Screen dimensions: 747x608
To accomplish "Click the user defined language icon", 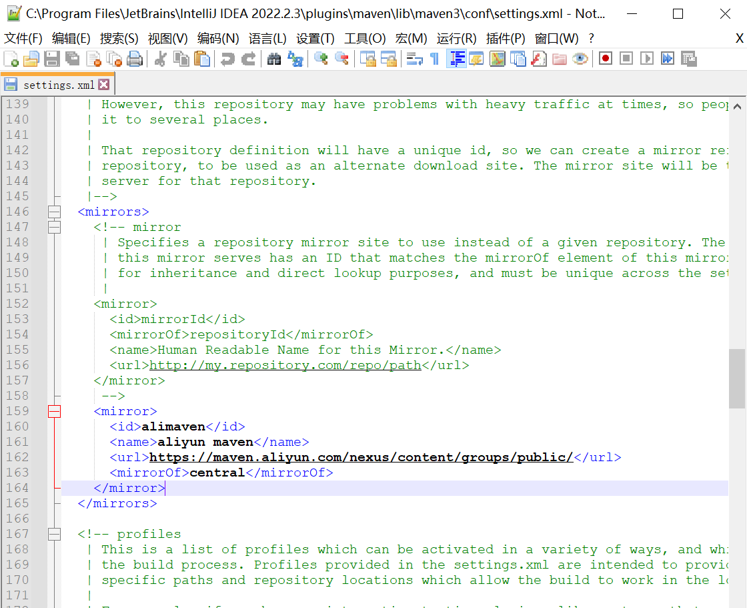I will coord(476,59).
